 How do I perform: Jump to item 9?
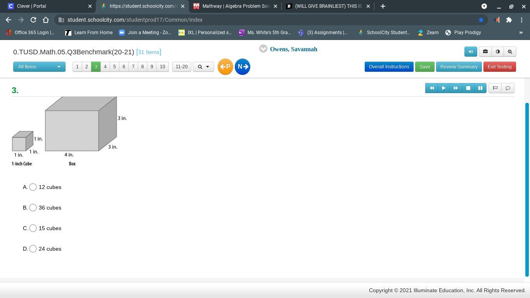point(152,67)
